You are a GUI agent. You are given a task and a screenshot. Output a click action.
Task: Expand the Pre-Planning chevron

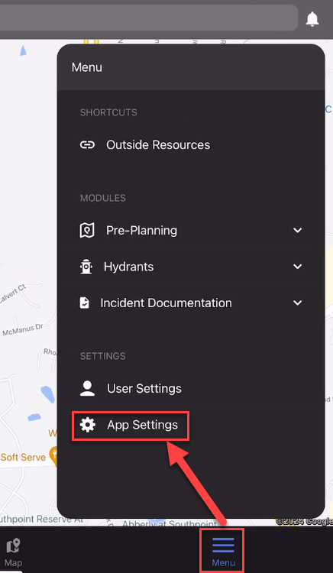[298, 230]
